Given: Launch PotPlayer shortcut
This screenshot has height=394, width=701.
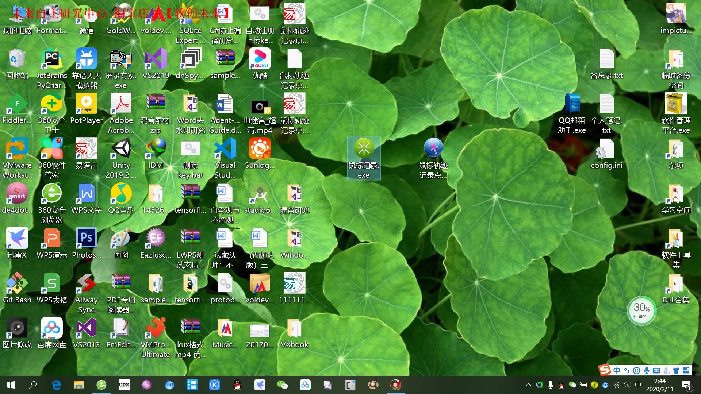Looking at the screenshot, I should click(86, 109).
